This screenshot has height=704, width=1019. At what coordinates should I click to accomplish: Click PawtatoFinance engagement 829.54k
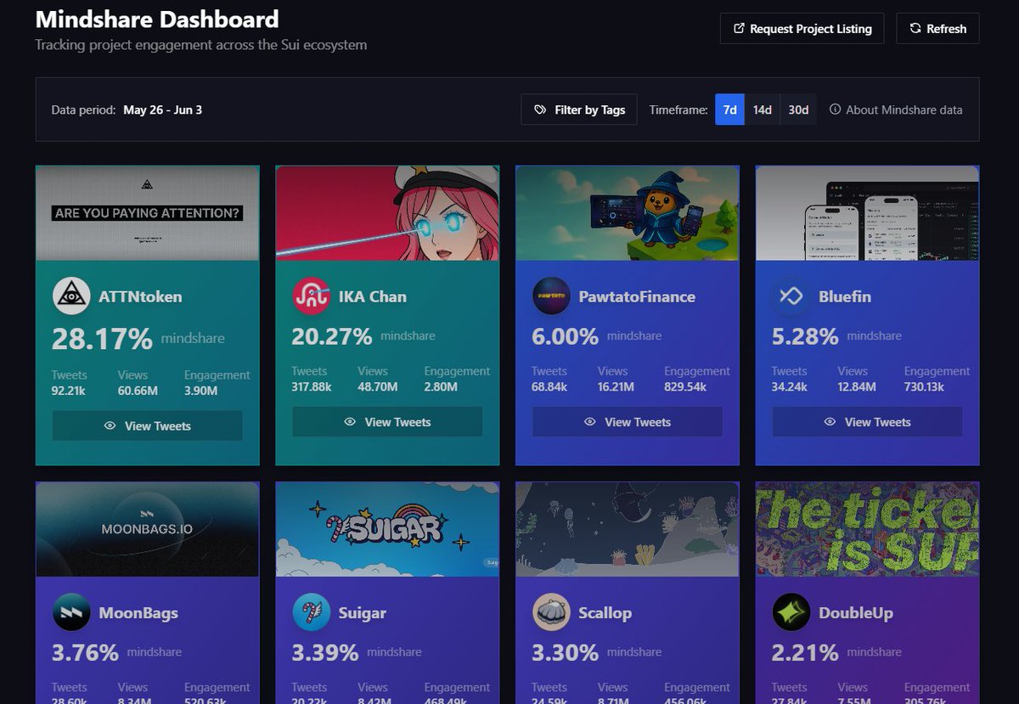point(685,386)
